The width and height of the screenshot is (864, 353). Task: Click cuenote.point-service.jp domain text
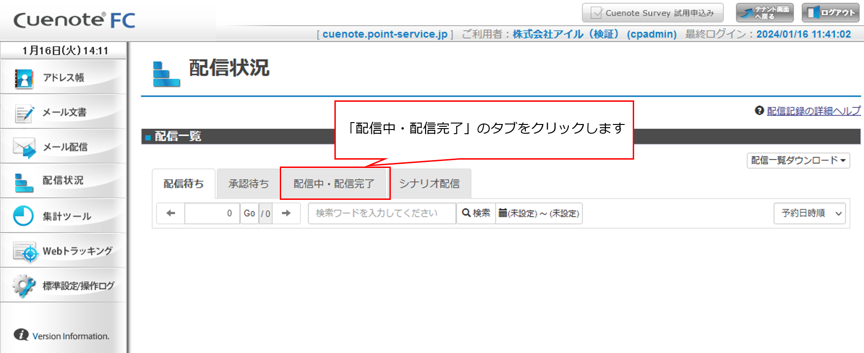coord(385,34)
